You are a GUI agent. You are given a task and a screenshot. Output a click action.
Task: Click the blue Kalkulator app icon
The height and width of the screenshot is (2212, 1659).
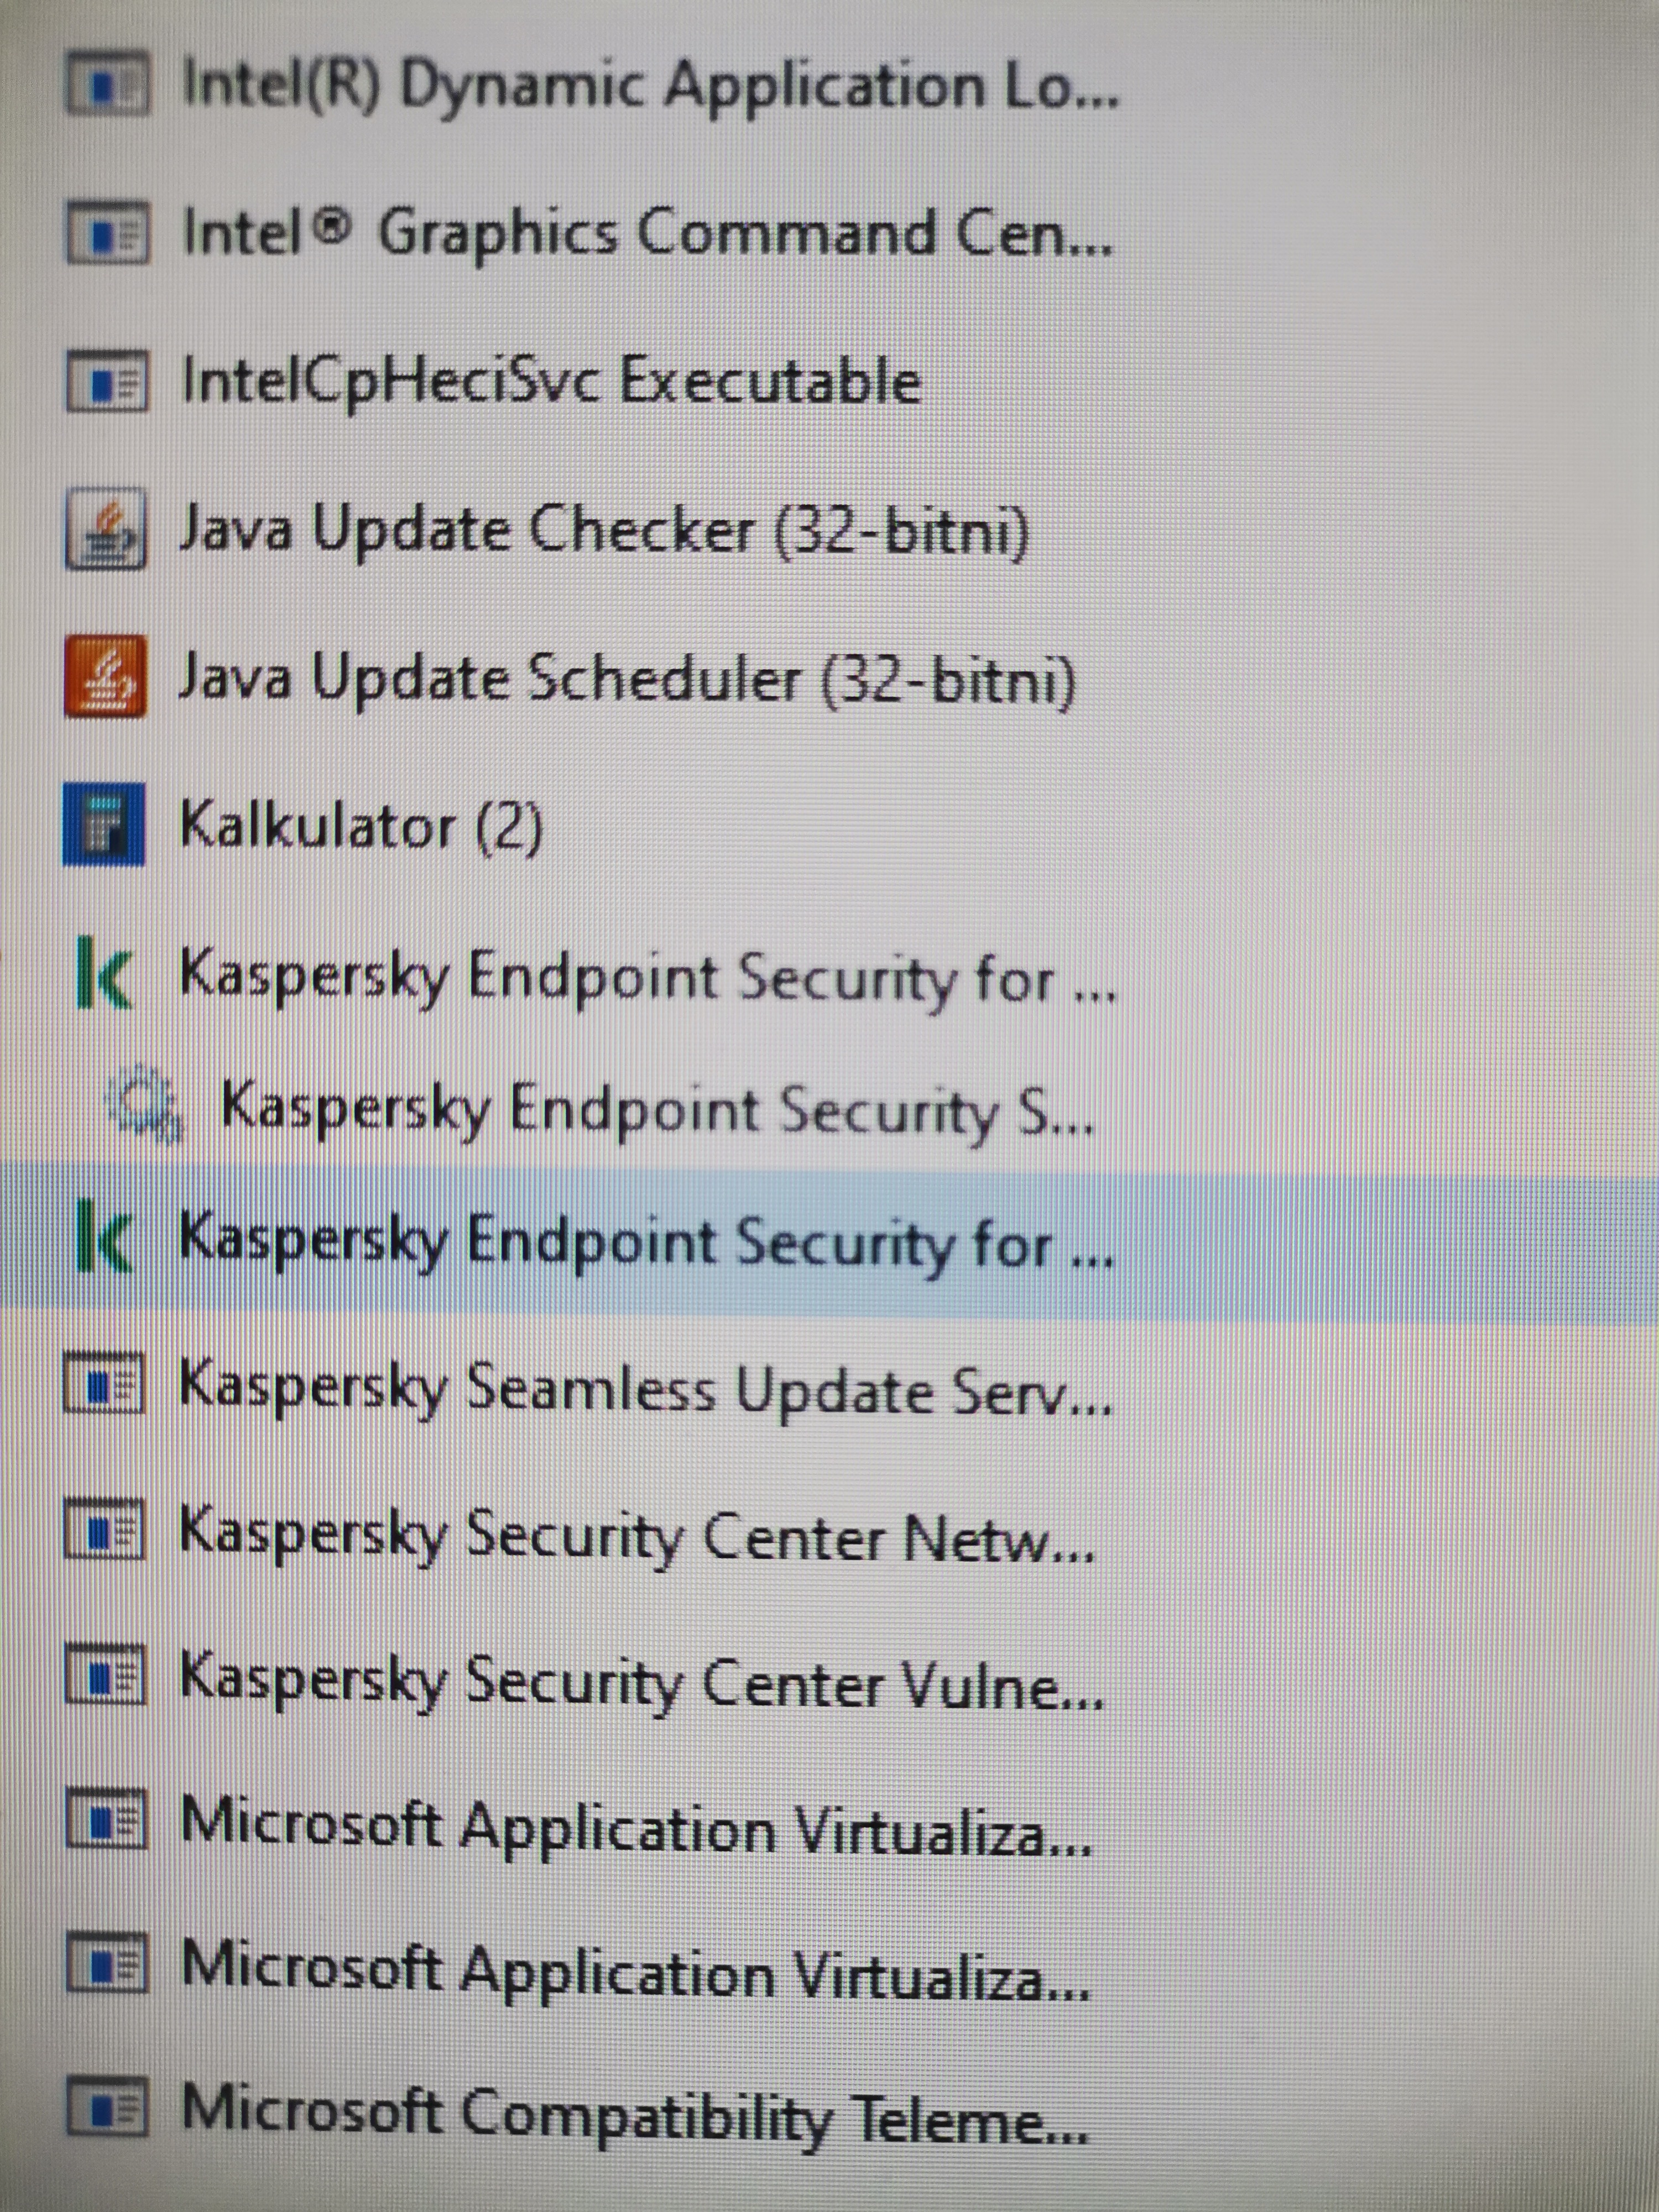click(104, 824)
